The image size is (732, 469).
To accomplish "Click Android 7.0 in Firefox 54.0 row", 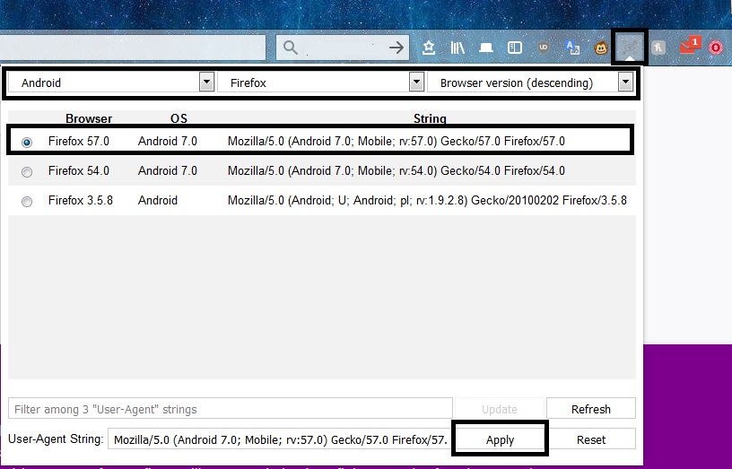I will click(168, 170).
